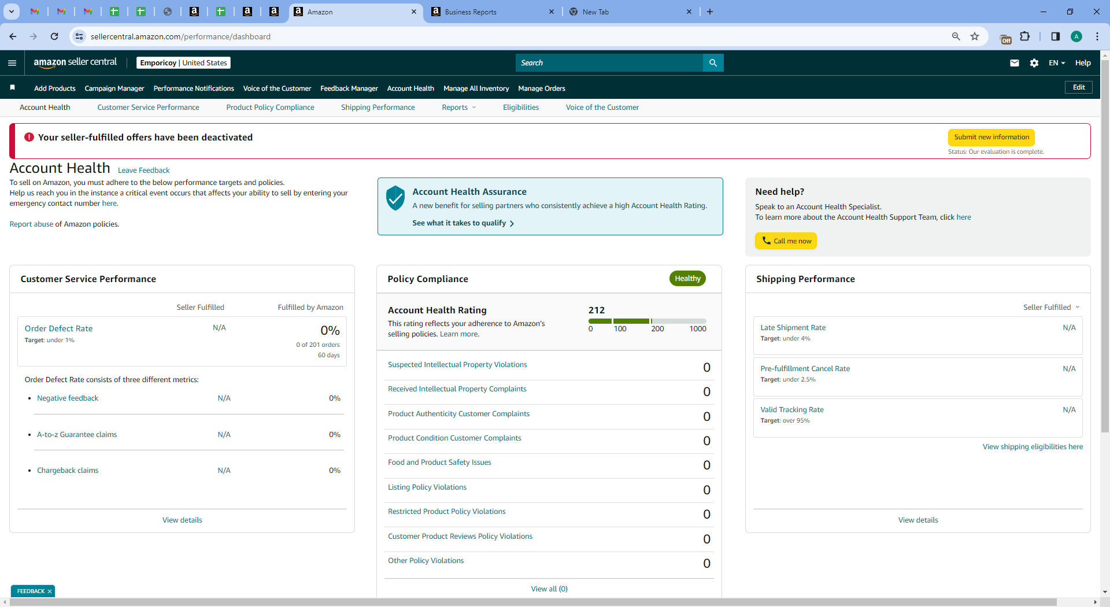Expand See what it takes to qualify
The width and height of the screenshot is (1110, 607).
[463, 223]
